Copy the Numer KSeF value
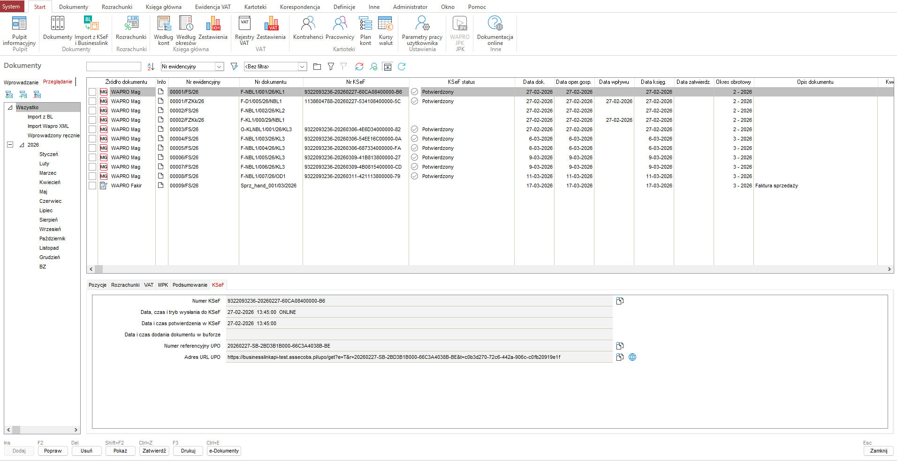The width and height of the screenshot is (897, 461). 620,301
